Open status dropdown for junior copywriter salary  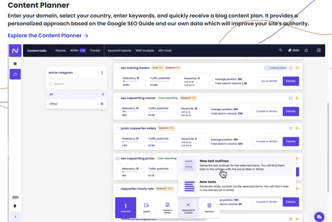(x=298, y=128)
